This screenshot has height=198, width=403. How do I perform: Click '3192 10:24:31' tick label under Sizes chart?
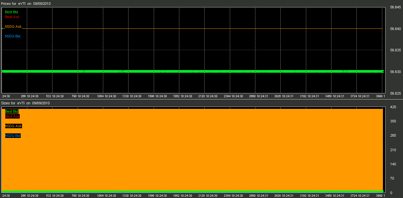tap(309, 195)
